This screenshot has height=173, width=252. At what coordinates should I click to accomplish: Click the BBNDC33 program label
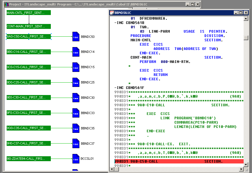point(87,113)
